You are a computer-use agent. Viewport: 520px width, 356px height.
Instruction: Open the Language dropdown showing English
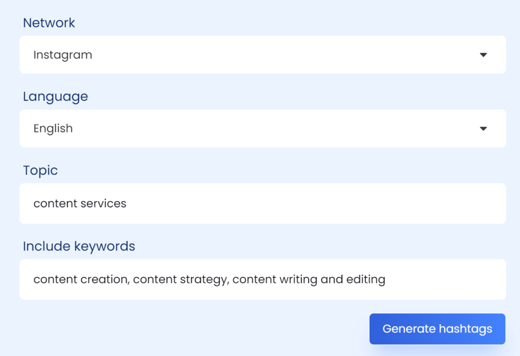tap(263, 128)
